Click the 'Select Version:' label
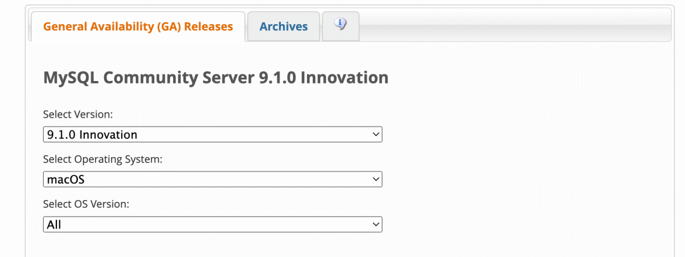Viewport: 685px width, 257px height. tap(78, 115)
